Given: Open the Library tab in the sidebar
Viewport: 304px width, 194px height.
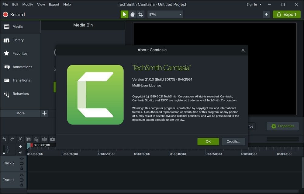Looking at the screenshot, I should pos(20,40).
